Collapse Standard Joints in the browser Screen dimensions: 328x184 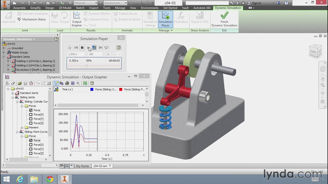(4, 57)
